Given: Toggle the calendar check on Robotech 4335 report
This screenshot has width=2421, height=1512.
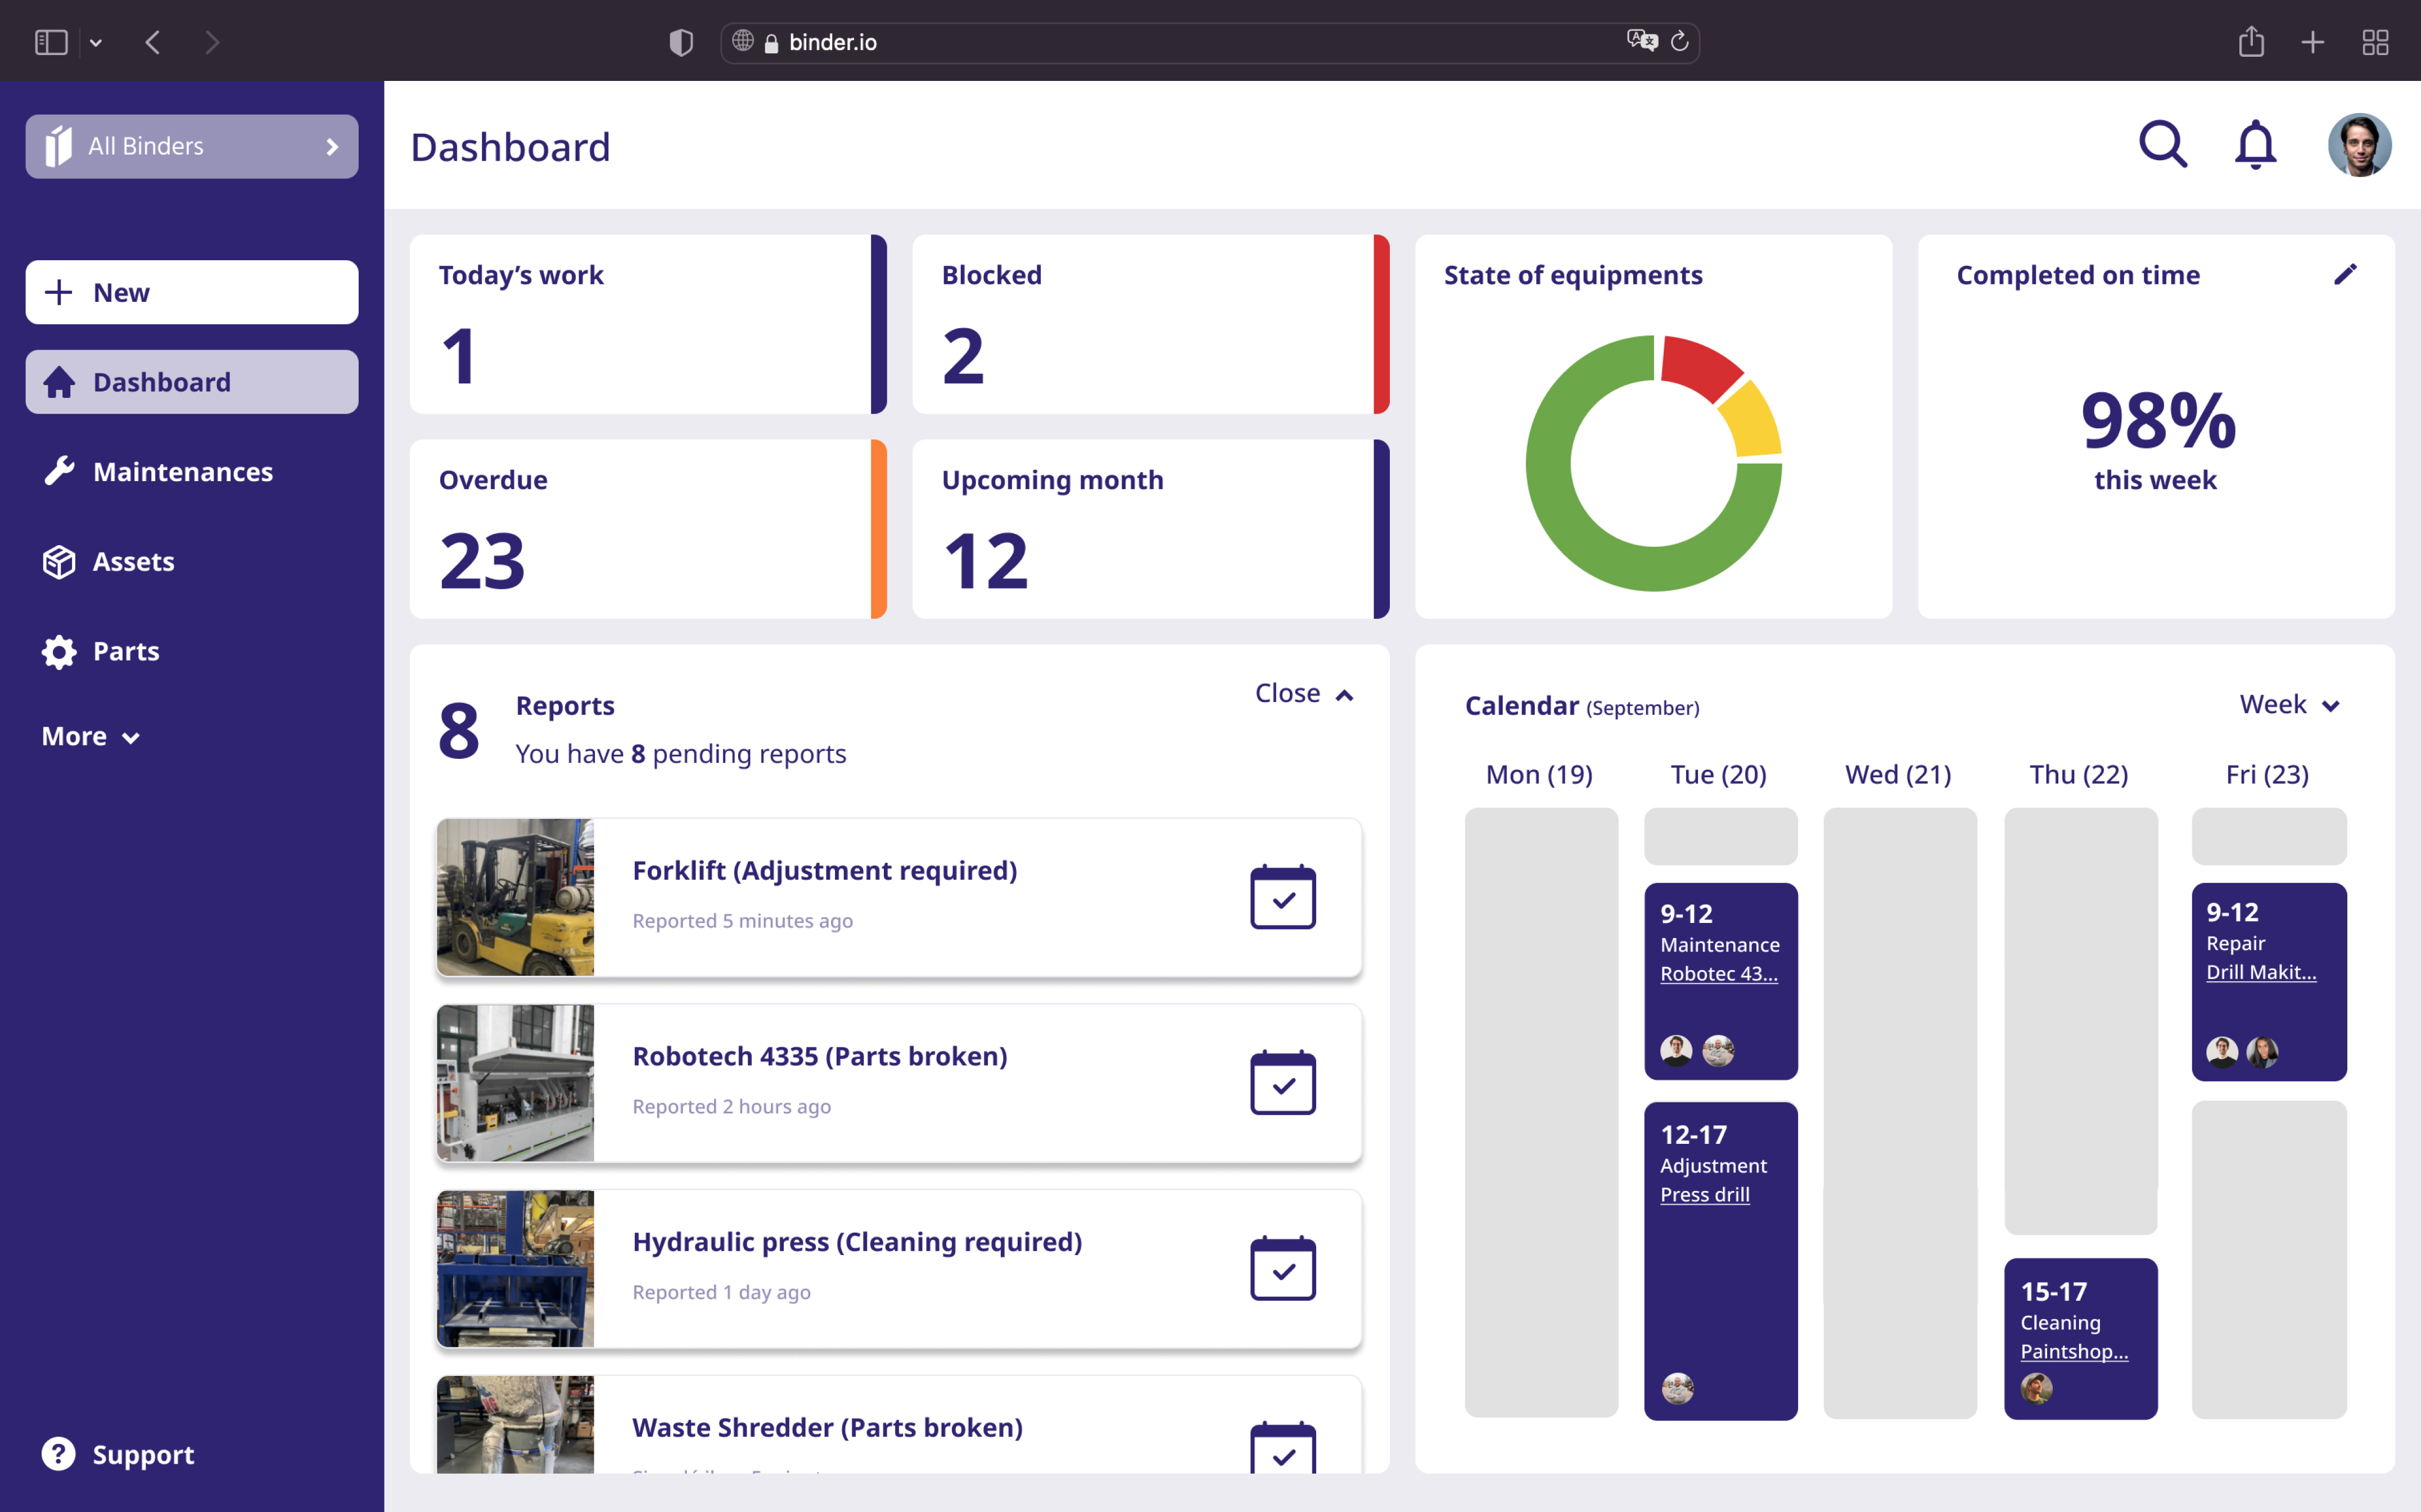Looking at the screenshot, I should tap(1283, 1083).
